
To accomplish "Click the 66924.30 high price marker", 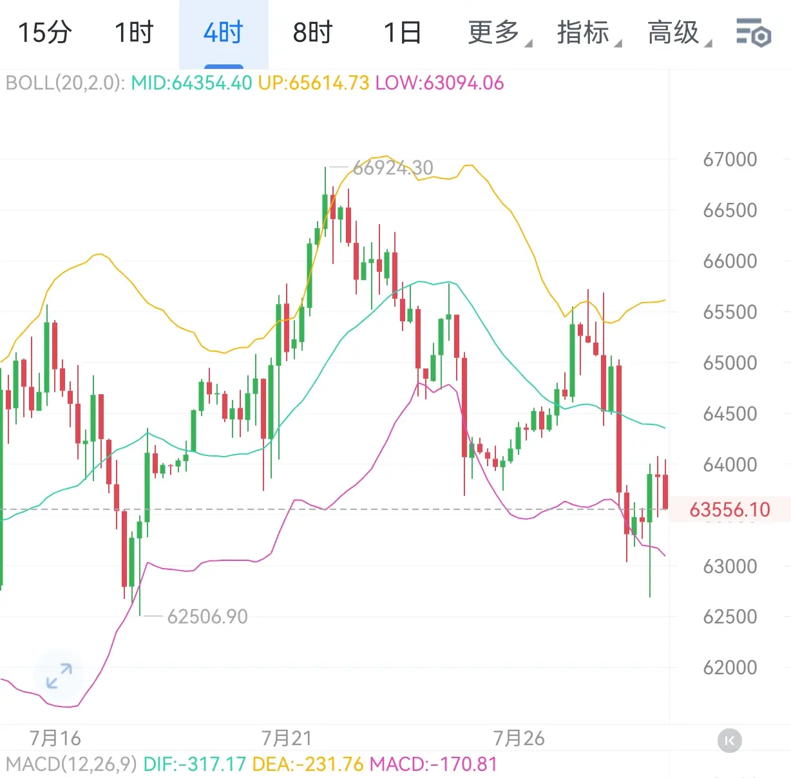I will tap(393, 168).
